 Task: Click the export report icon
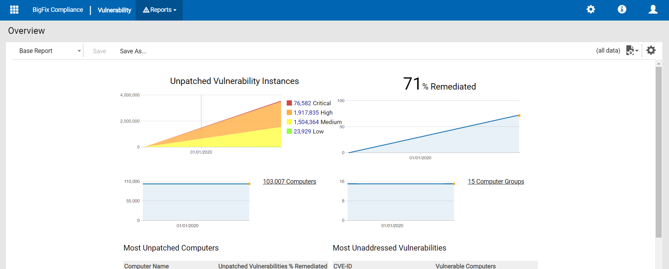(630, 51)
